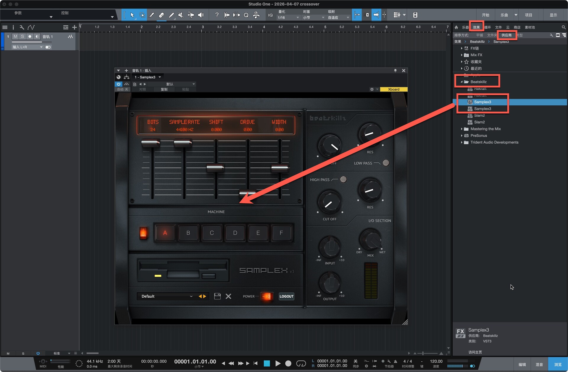Select the Arrow tool in toolbar
Image resolution: width=568 pixels, height=372 pixels.
132,15
